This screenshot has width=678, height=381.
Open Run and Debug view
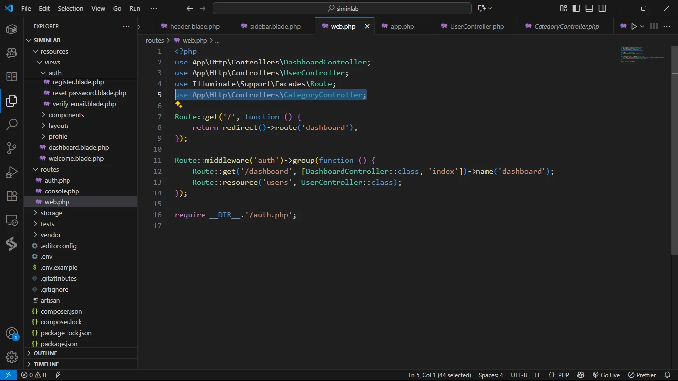click(x=12, y=172)
